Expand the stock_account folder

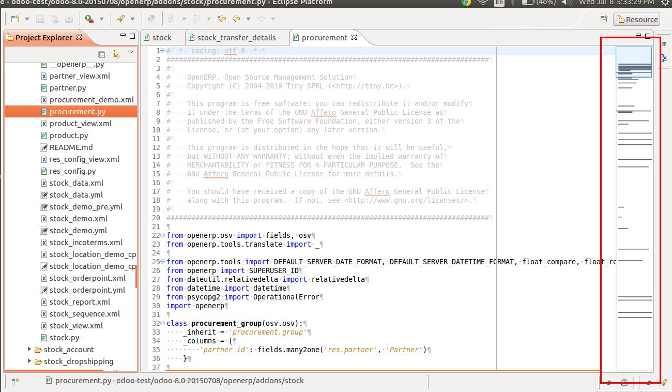[29, 350]
